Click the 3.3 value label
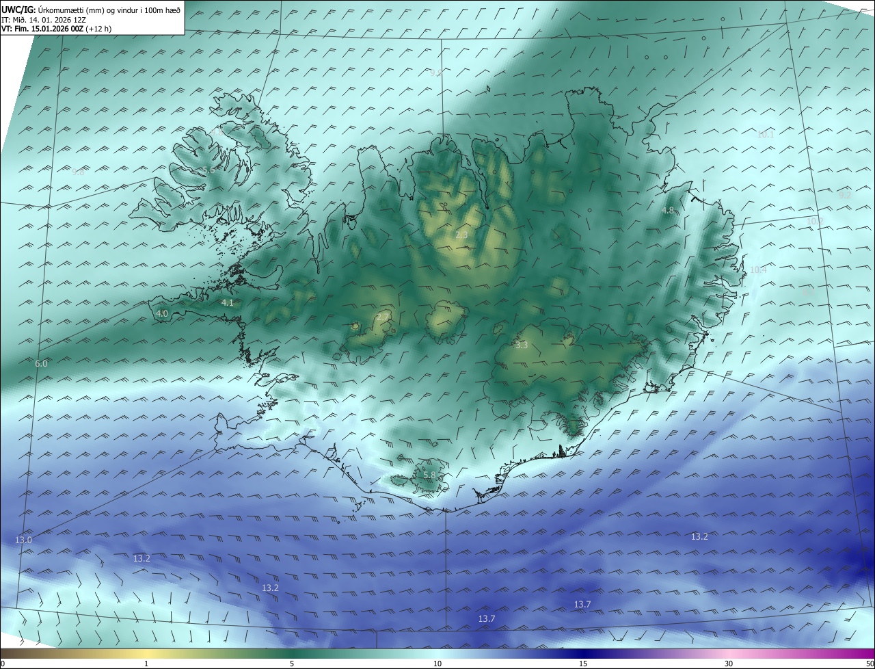The height and width of the screenshot is (669, 875). (x=522, y=345)
